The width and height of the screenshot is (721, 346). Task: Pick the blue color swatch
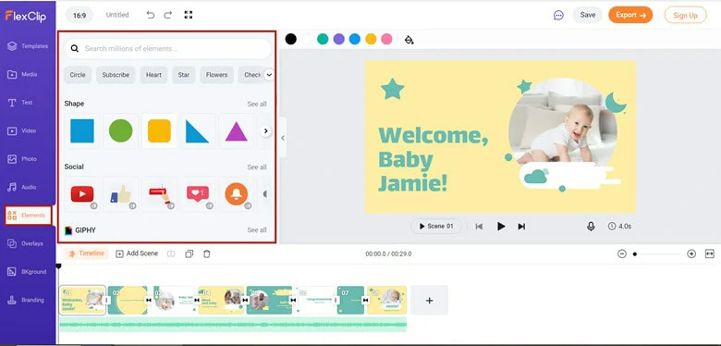pos(355,39)
